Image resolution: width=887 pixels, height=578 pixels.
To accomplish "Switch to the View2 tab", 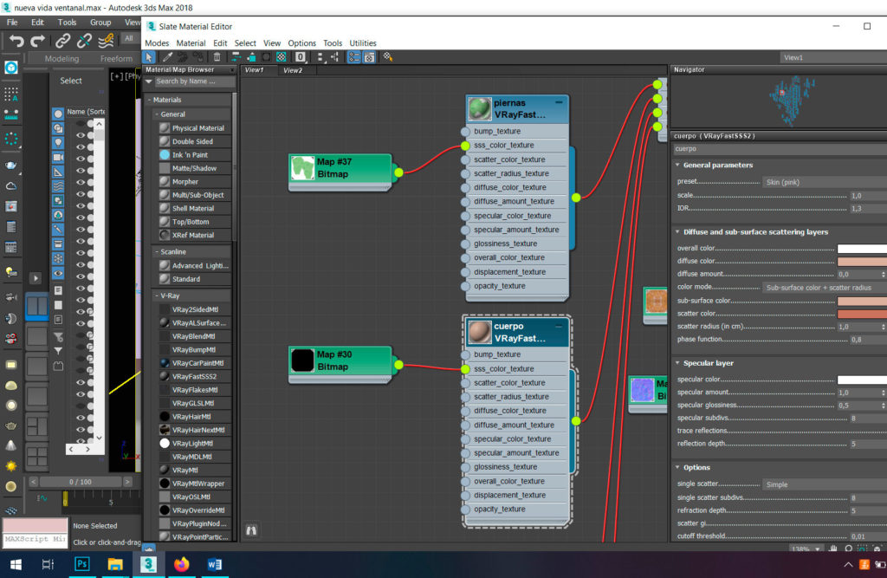I will coord(292,70).
